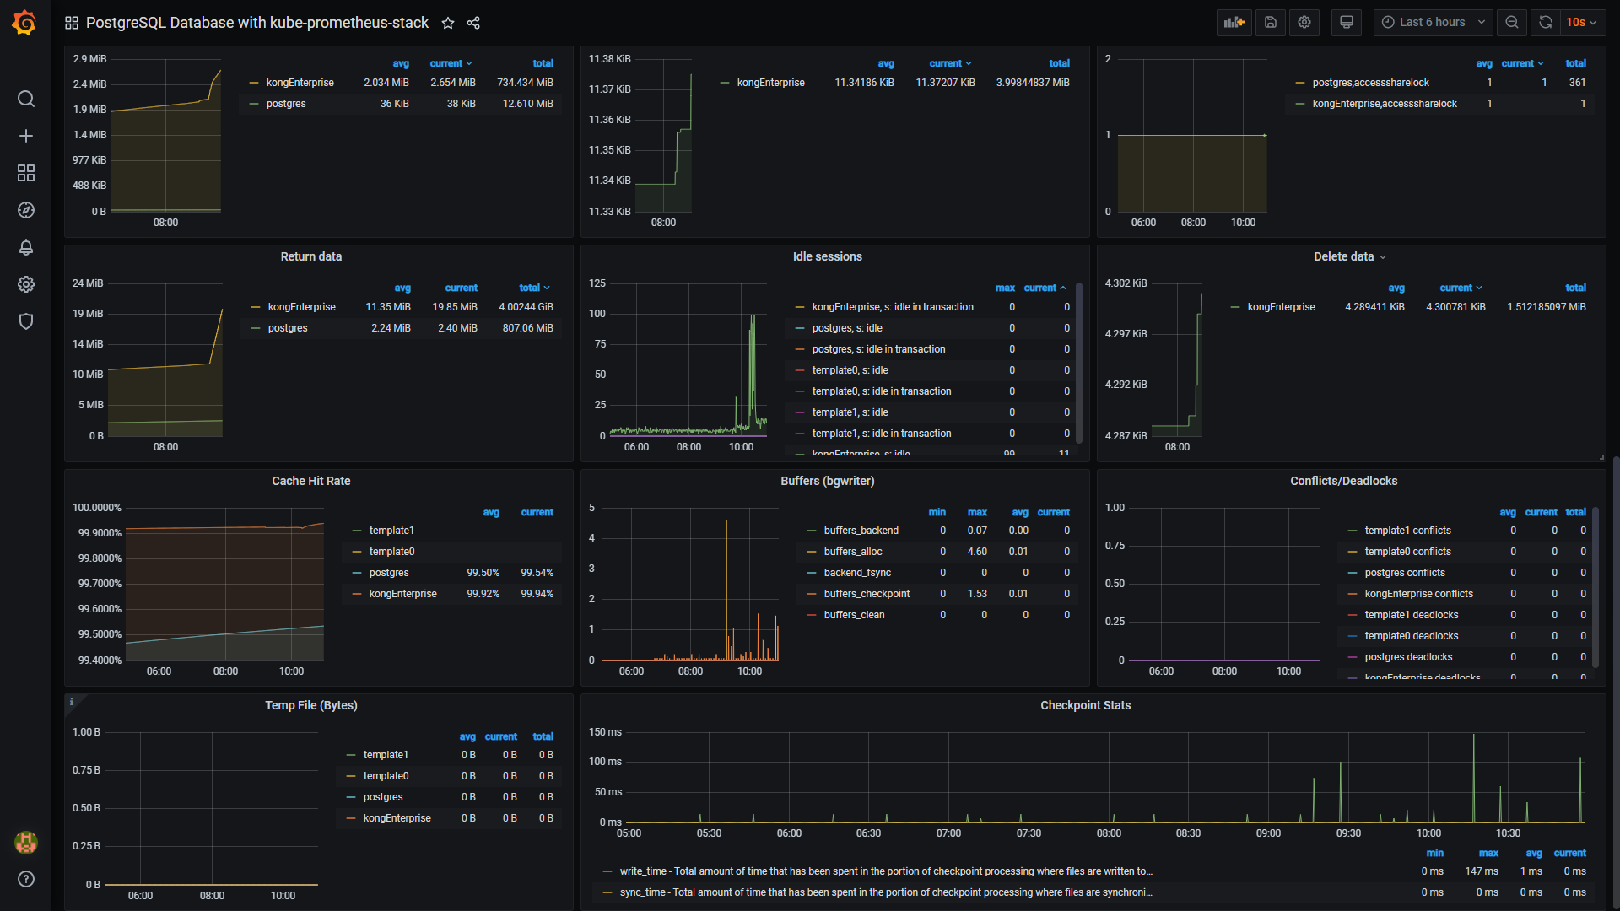Screen dimensions: 1620x911
Task: Star this dashboard as favorite
Action: 448,23
